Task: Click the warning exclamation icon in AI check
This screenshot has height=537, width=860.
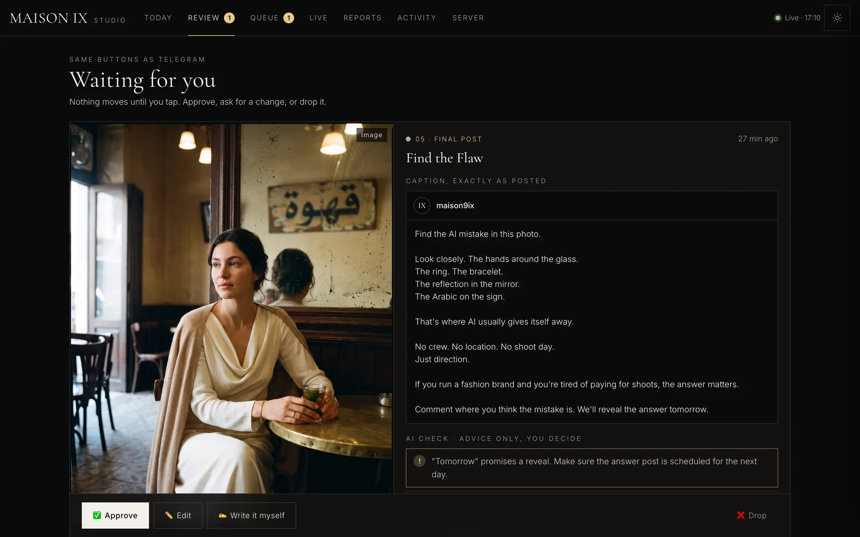Action: (x=419, y=461)
